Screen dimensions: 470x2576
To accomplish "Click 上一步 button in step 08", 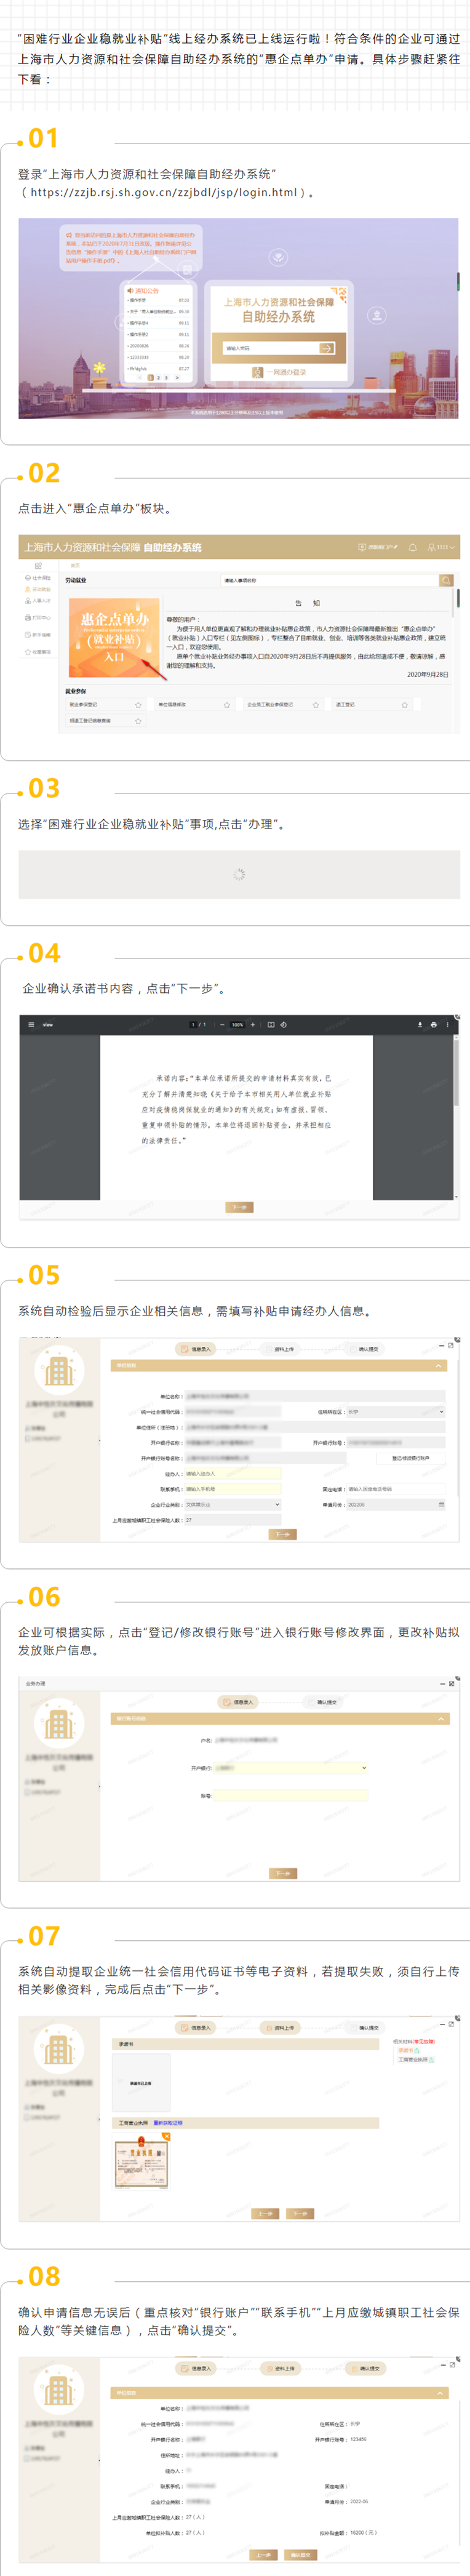I will point(263,2554).
